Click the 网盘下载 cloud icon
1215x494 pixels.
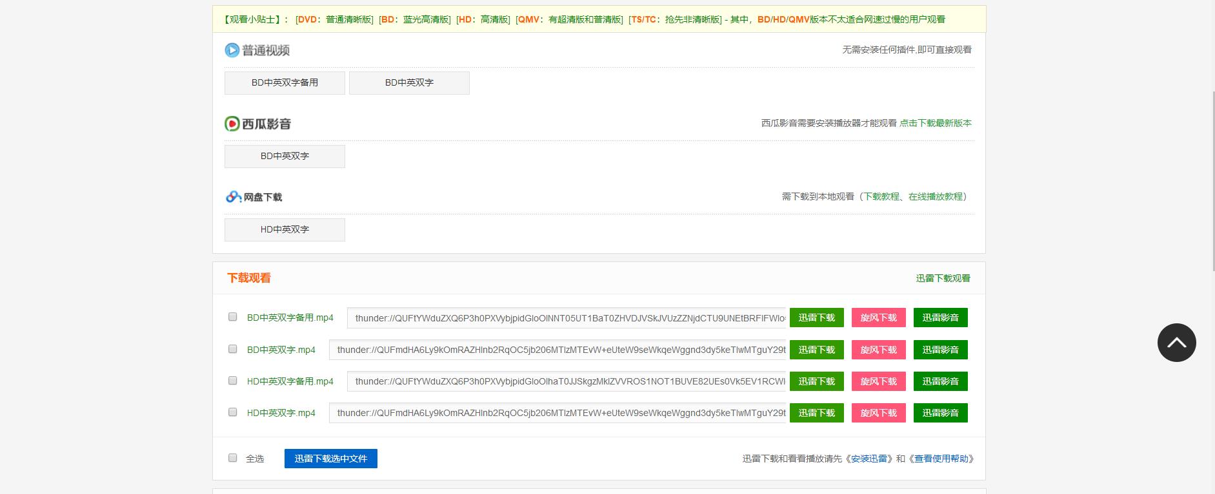[x=233, y=197]
